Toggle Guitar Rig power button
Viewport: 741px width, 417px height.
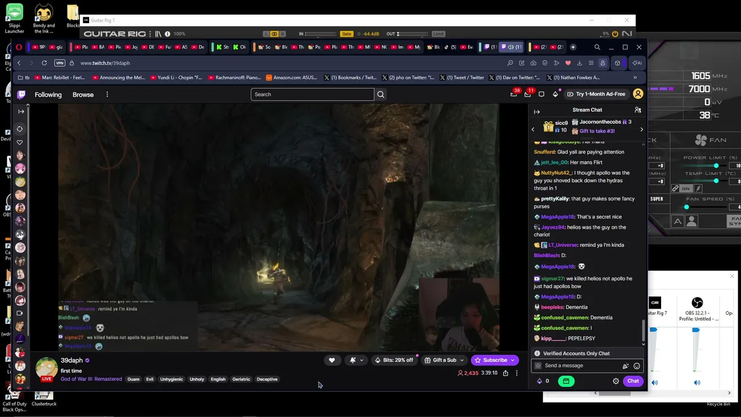click(615, 34)
